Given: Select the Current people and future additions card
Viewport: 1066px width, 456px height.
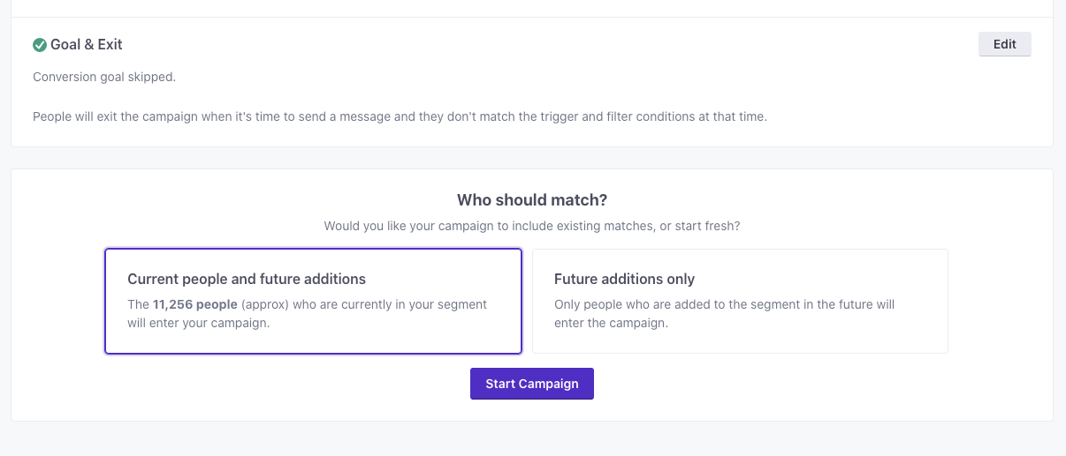Looking at the screenshot, I should pos(313,302).
